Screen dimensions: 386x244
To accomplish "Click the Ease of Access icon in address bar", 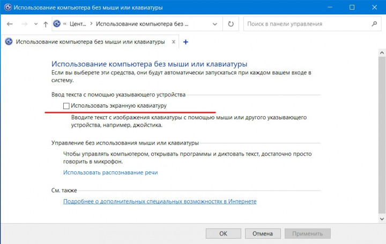I will 57,24.
